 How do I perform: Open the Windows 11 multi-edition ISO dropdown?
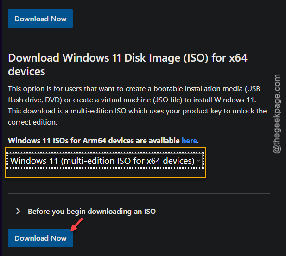[x=105, y=161]
